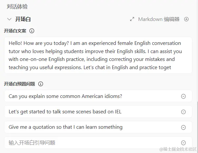Click the minus icon on the empty question row
Viewport: 198px width, 153px height.
pos(184,143)
